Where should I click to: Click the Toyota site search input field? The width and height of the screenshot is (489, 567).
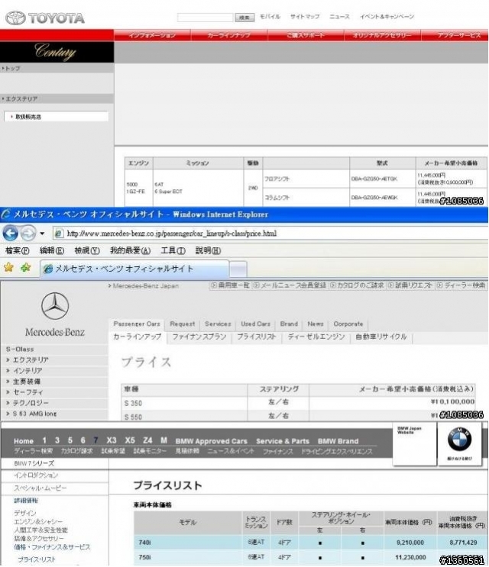[205, 17]
